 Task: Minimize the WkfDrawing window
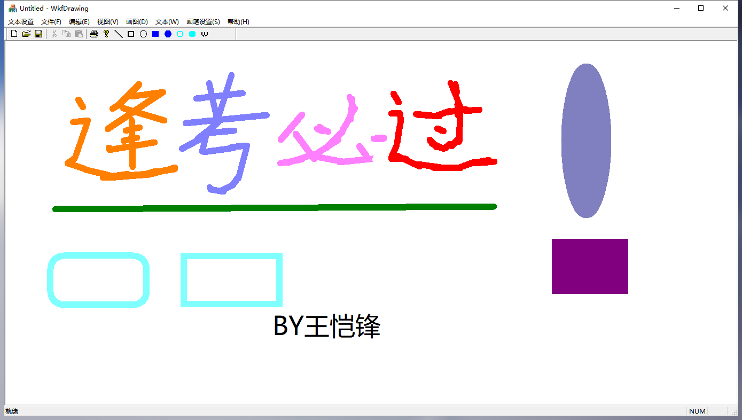(x=677, y=8)
